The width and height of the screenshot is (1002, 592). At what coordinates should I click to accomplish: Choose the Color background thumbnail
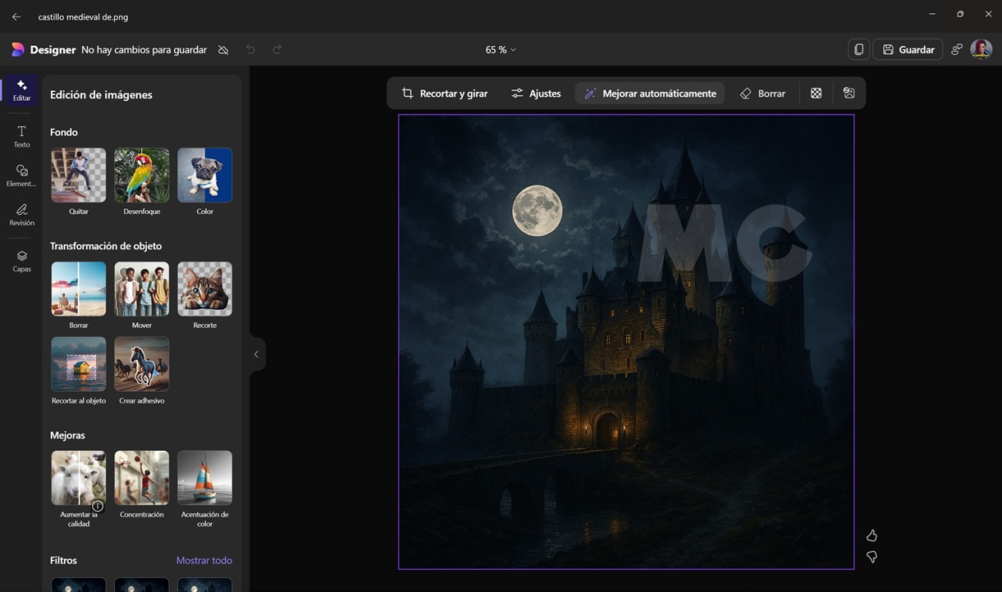[204, 175]
